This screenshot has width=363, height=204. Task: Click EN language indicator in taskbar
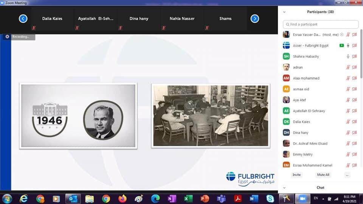coord(316,198)
